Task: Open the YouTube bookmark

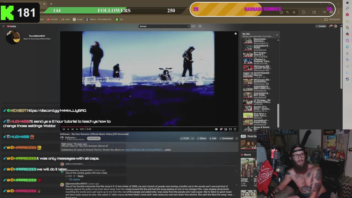Action: [x=52, y=19]
